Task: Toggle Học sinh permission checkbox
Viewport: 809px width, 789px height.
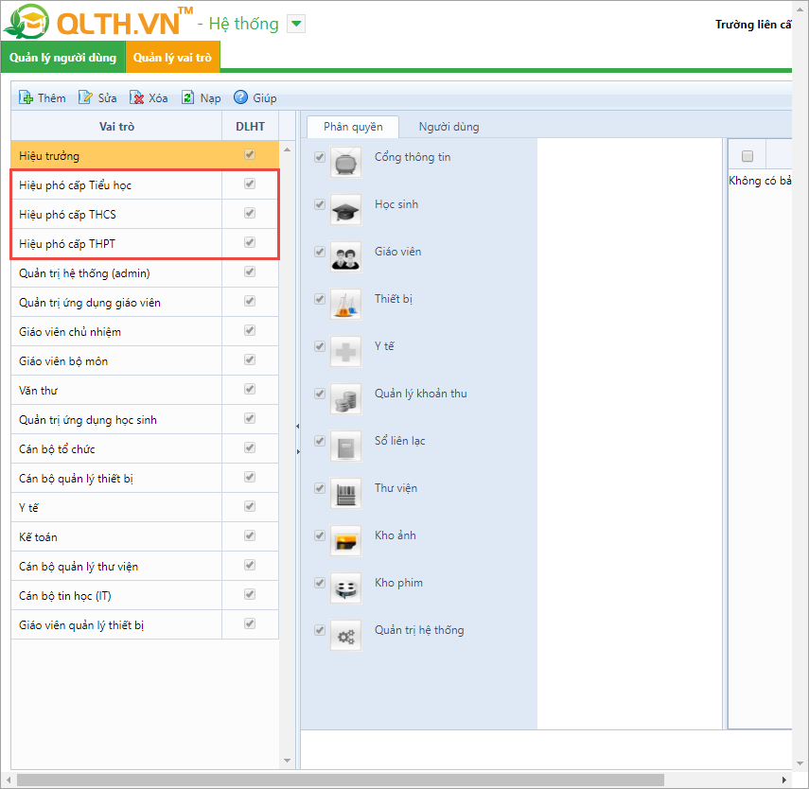Action: [320, 204]
